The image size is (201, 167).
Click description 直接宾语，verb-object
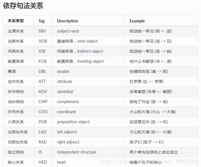pyautogui.click(x=77, y=41)
